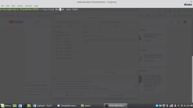
Task: Click the green Show Desktop icon in the panel
Action: coord(15,106)
